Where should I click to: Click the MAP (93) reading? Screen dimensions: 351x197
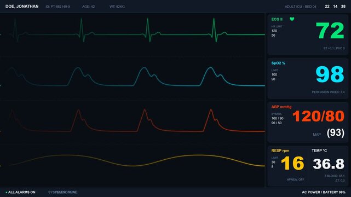(329, 133)
